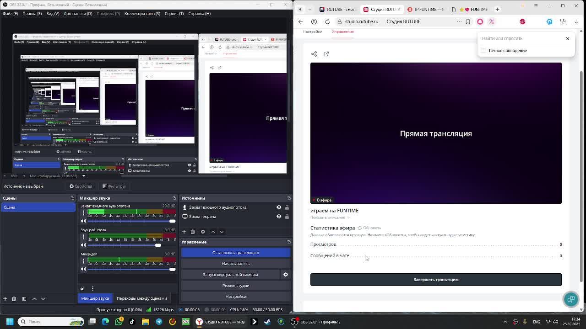Go back in the browser
586x329 pixels.
tap(300, 21)
